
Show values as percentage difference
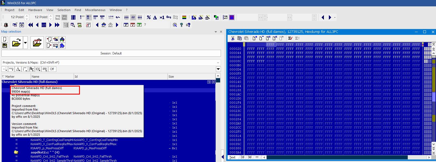coord(149,17)
